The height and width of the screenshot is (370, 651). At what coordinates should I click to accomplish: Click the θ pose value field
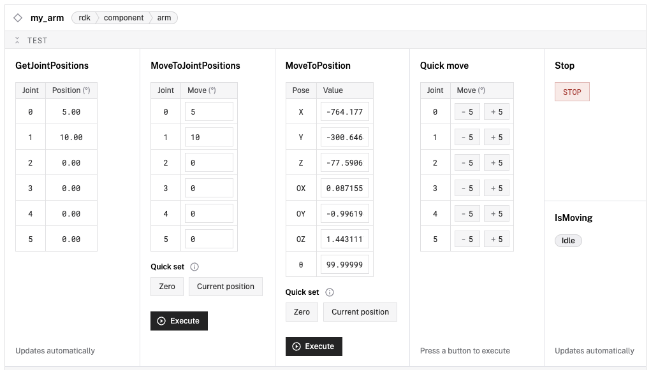[344, 265]
